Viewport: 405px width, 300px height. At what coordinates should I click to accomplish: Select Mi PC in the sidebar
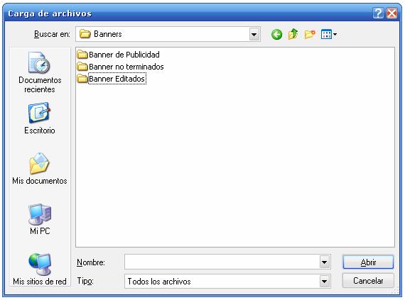[40, 219]
